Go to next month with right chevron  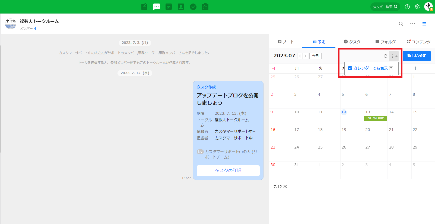(306, 56)
